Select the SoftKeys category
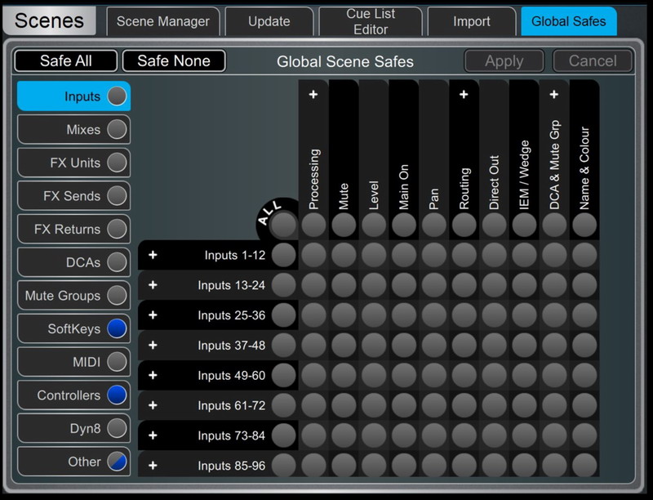 coord(73,328)
